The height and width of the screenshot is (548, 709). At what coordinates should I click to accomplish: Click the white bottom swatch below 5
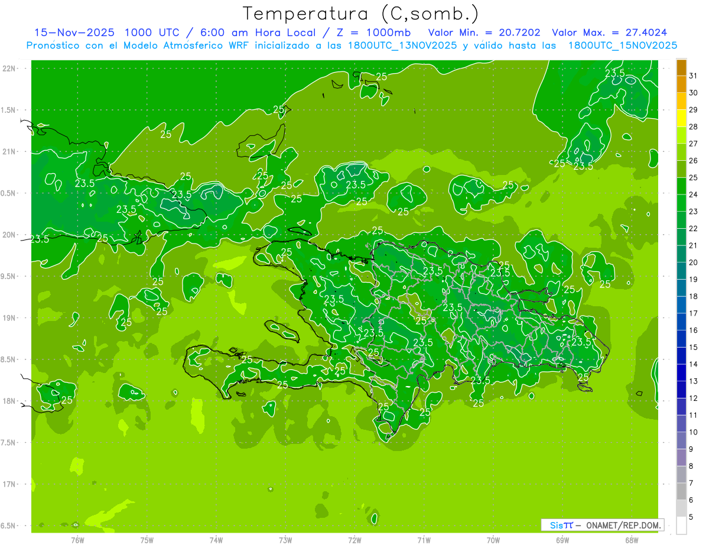coord(682,526)
